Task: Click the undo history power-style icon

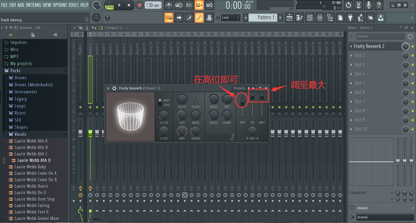Action: click(x=348, y=5)
